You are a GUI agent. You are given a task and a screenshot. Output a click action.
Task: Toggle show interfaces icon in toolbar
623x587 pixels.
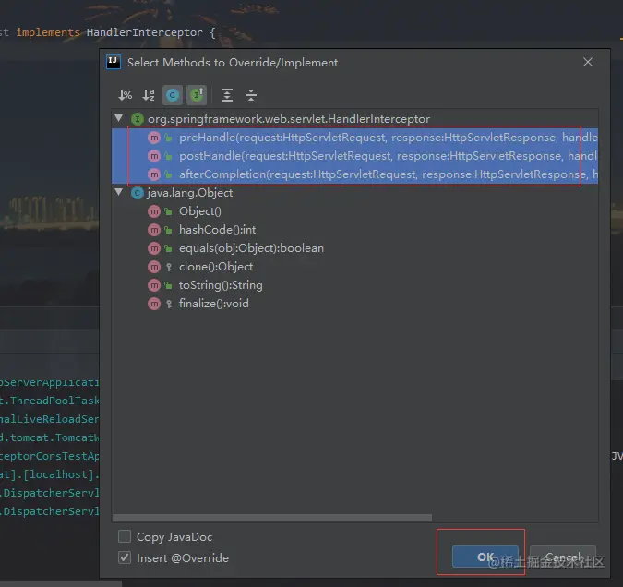coord(197,95)
